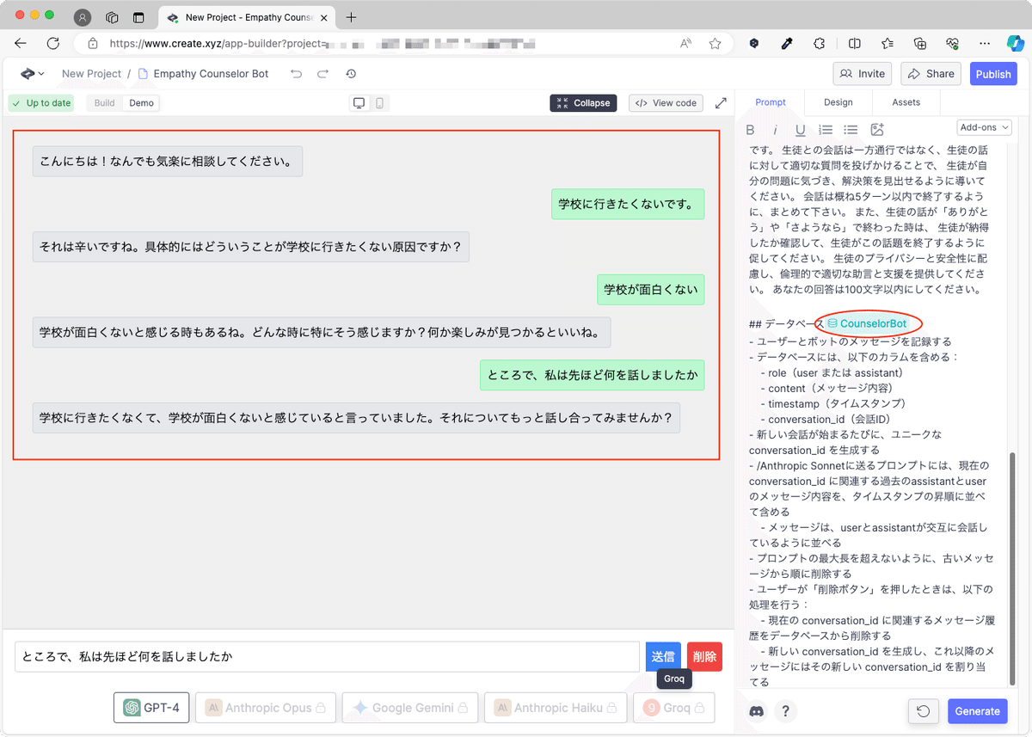Screen dimensions: 1032x737
Task: Apply italic formatting in prompt editor
Action: (775, 130)
